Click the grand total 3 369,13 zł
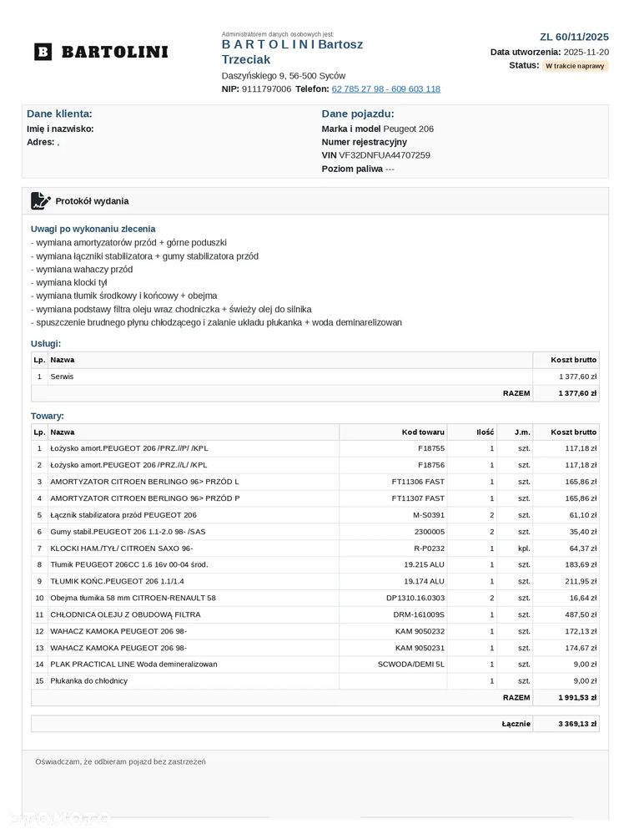The height and width of the screenshot is (834, 644). click(x=577, y=724)
